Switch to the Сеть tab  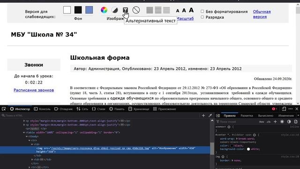(82, 109)
